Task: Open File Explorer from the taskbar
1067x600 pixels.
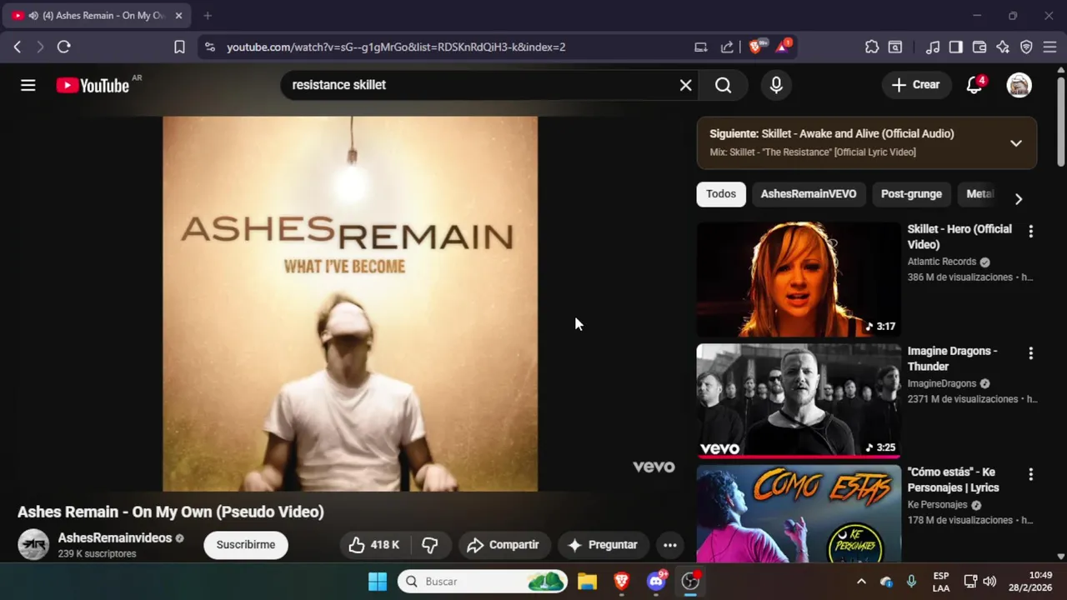Action: 588,581
